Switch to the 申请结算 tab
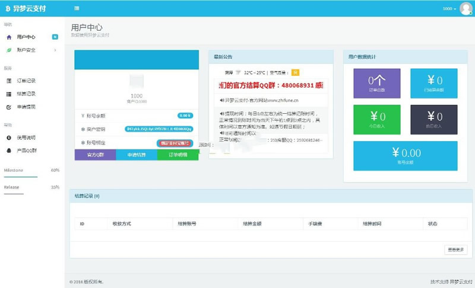The height and width of the screenshot is (288, 475). (137, 155)
